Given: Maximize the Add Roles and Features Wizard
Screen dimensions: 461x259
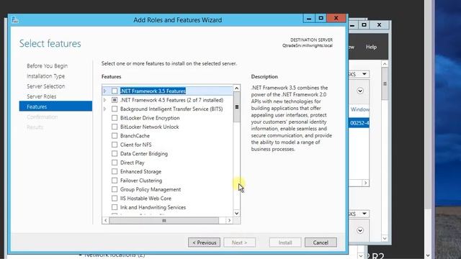Looking at the screenshot, I should point(321,18).
